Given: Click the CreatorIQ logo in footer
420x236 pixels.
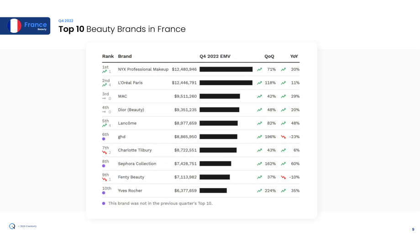Looking at the screenshot, I should (12, 226).
